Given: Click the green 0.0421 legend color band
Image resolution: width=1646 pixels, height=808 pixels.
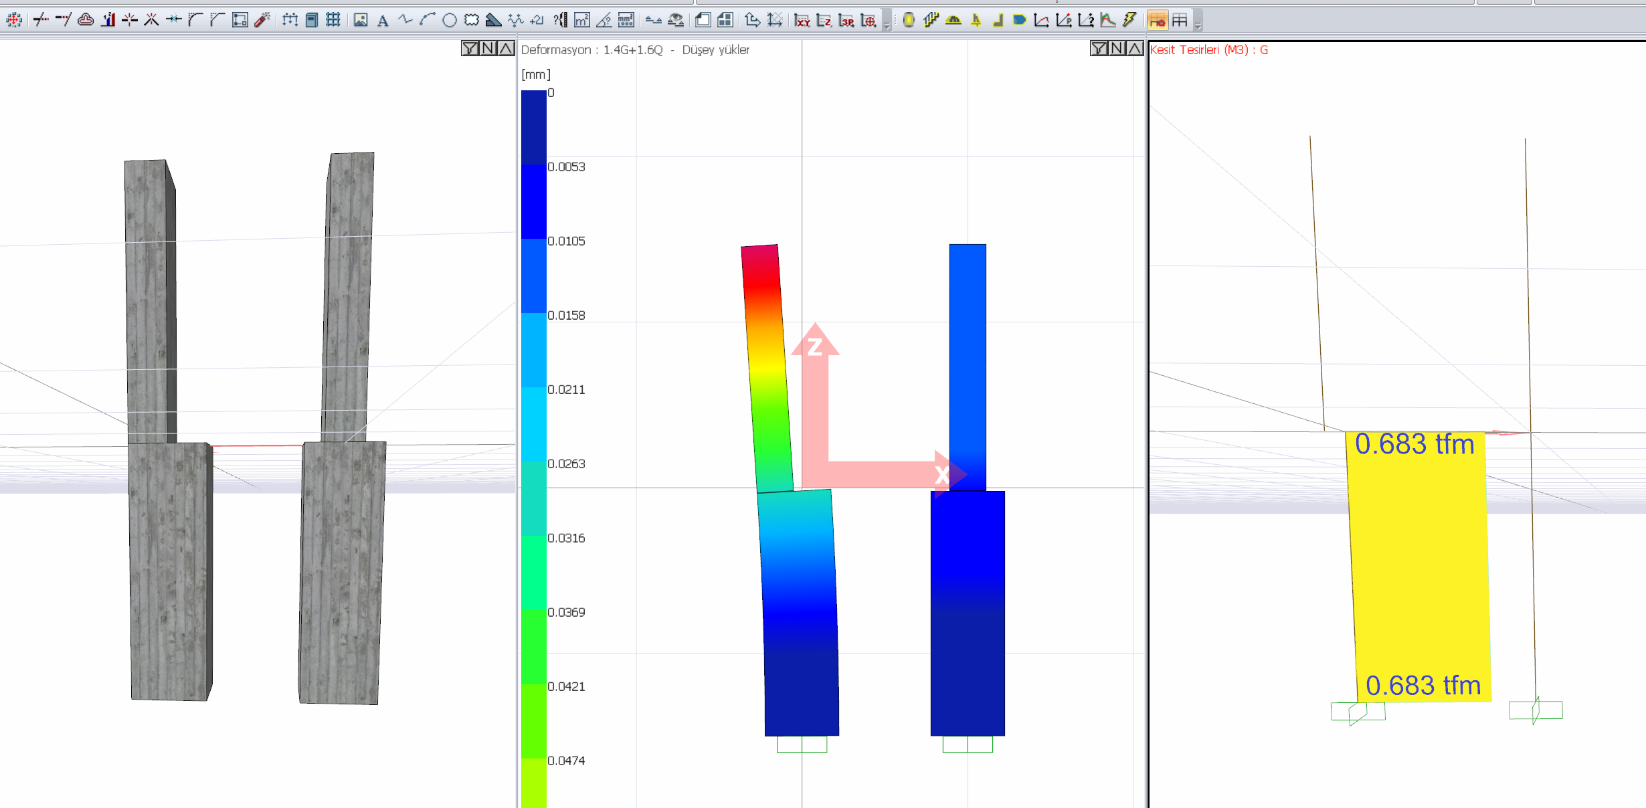Looking at the screenshot, I should [534, 721].
